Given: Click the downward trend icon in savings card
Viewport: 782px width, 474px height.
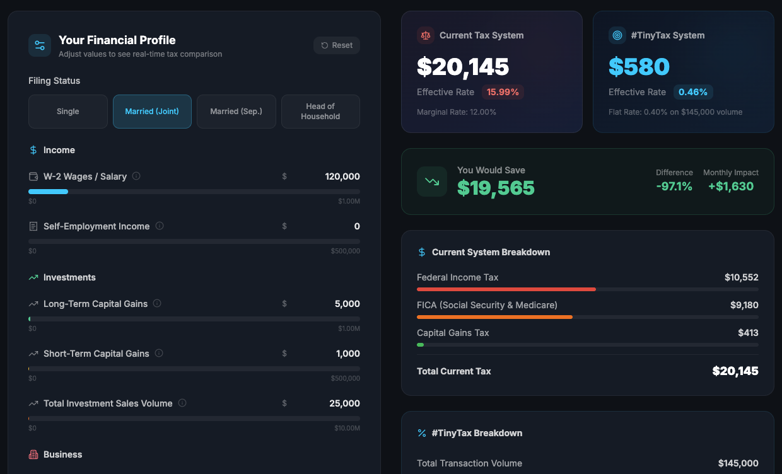Looking at the screenshot, I should tap(432, 182).
